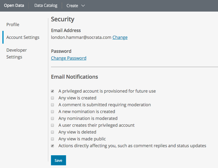Select Account Settings in the sidebar
This screenshot has width=218, height=168.
coord(23,37)
